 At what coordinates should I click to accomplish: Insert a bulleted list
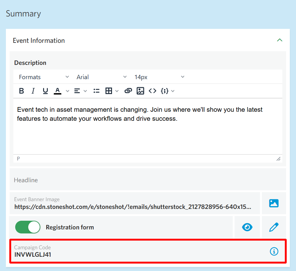(x=96, y=91)
